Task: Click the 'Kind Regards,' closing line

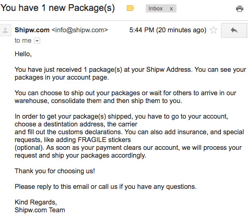Action: 36,202
